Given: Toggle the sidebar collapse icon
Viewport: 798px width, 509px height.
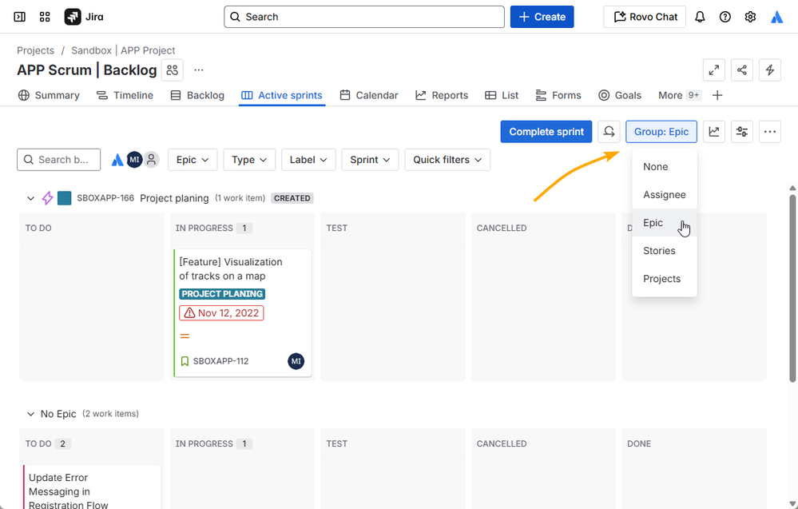Looking at the screenshot, I should point(19,17).
